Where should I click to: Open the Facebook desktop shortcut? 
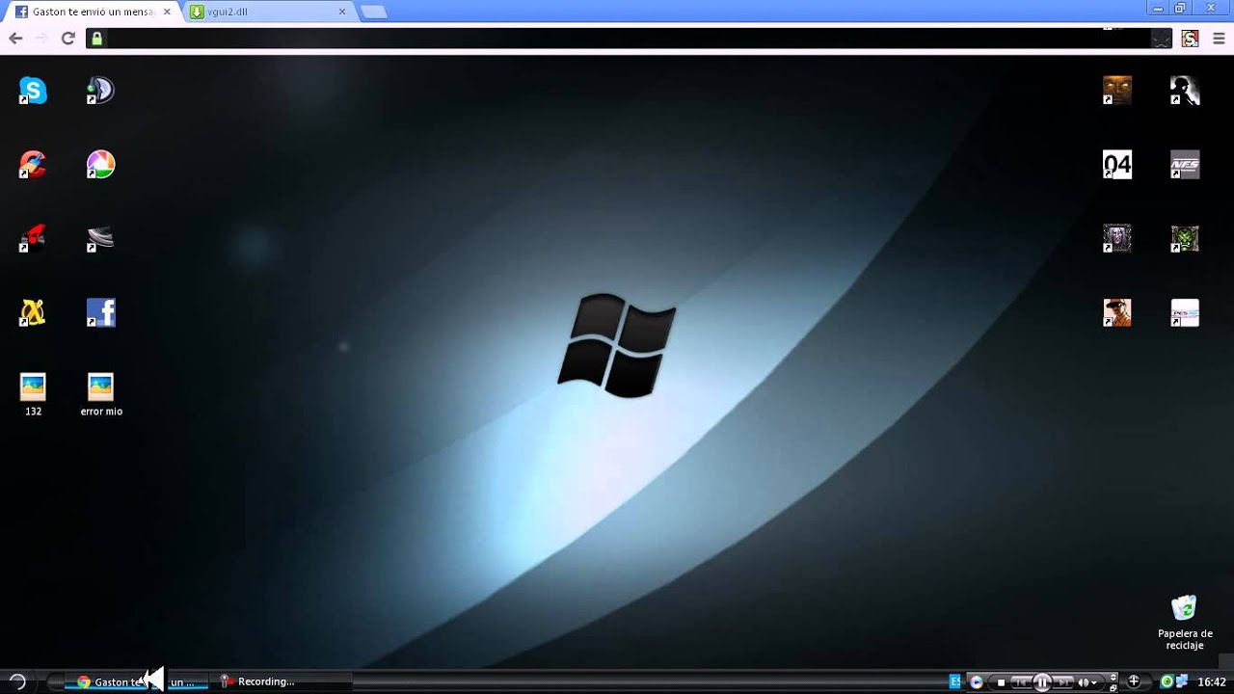[x=100, y=312]
